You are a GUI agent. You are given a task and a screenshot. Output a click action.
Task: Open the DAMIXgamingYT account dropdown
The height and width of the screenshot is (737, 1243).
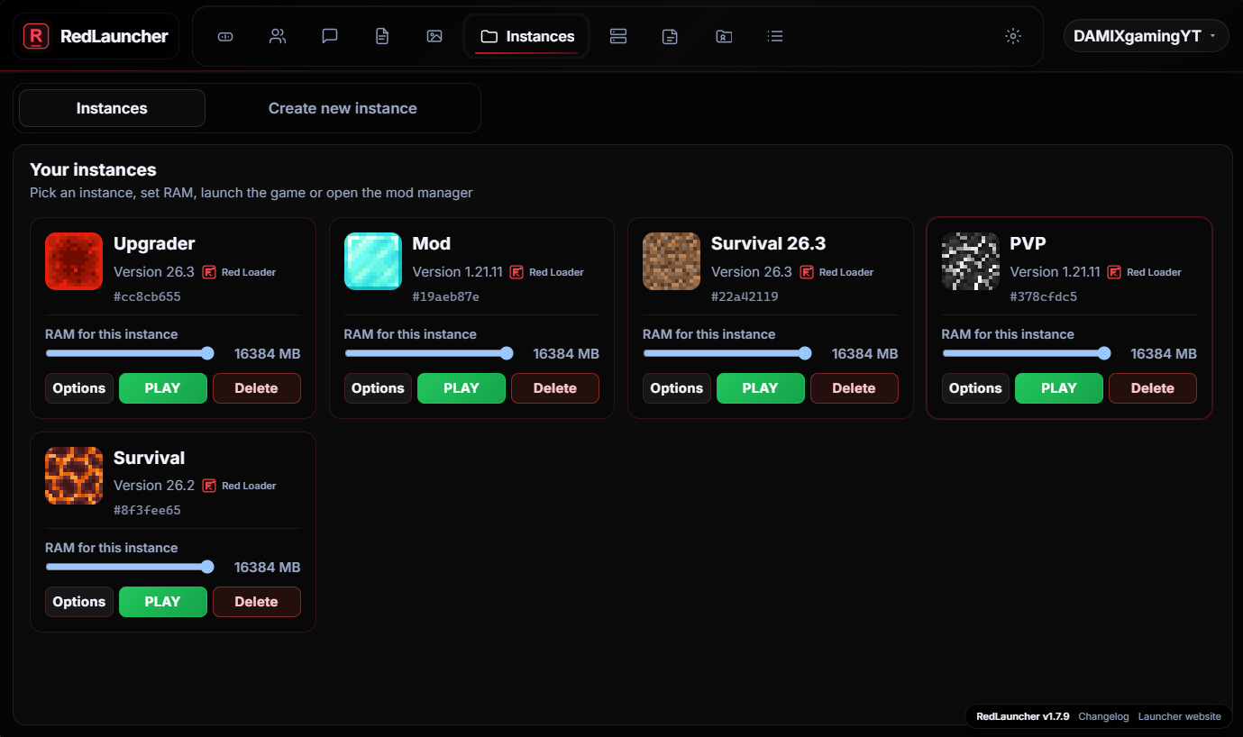[x=1147, y=36]
